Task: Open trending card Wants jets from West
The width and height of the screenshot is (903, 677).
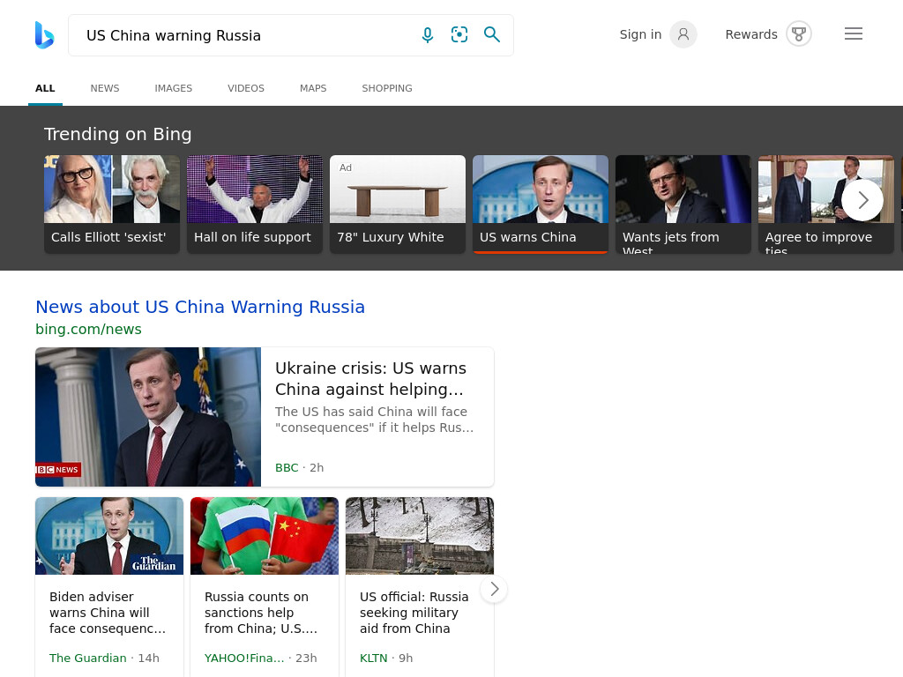Action: click(x=683, y=204)
